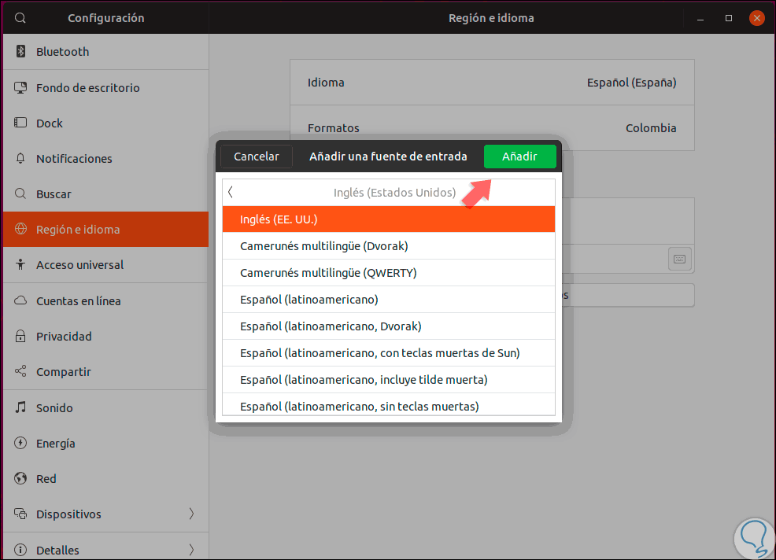Click the Región e idioma globe icon

click(x=20, y=229)
